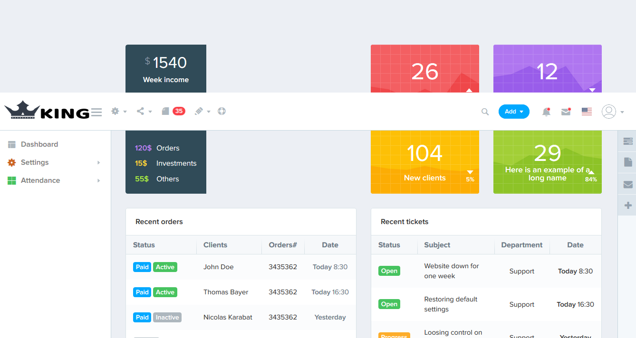Image resolution: width=636 pixels, height=338 pixels.
Task: Click the blue Add button
Action: (x=513, y=112)
